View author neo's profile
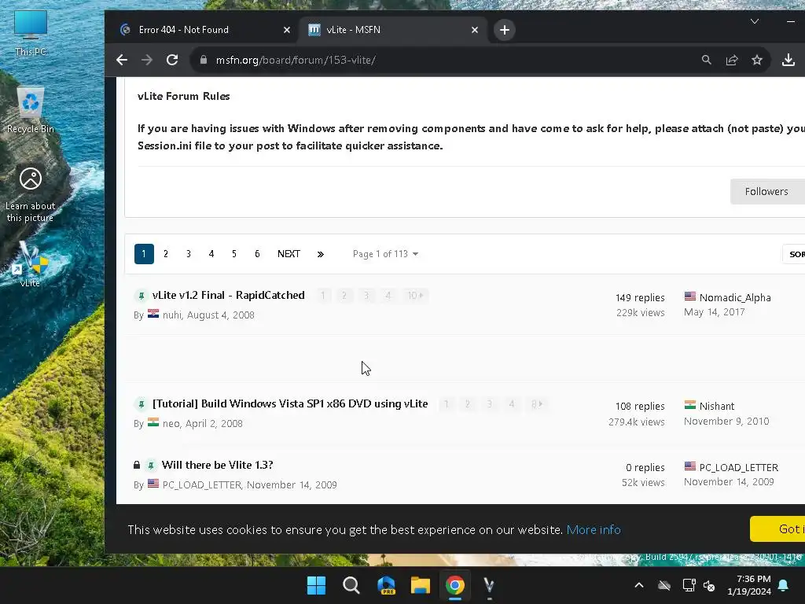This screenshot has height=604, width=805. (171, 424)
